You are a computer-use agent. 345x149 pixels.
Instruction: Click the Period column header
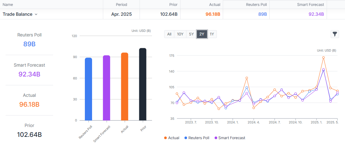pyautogui.click(x=121, y=5)
